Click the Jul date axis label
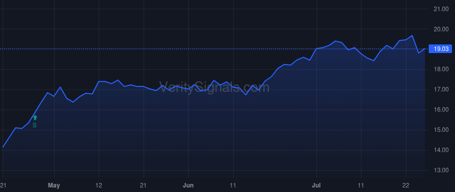Viewport: 455px width, 192px height. pyautogui.click(x=316, y=185)
